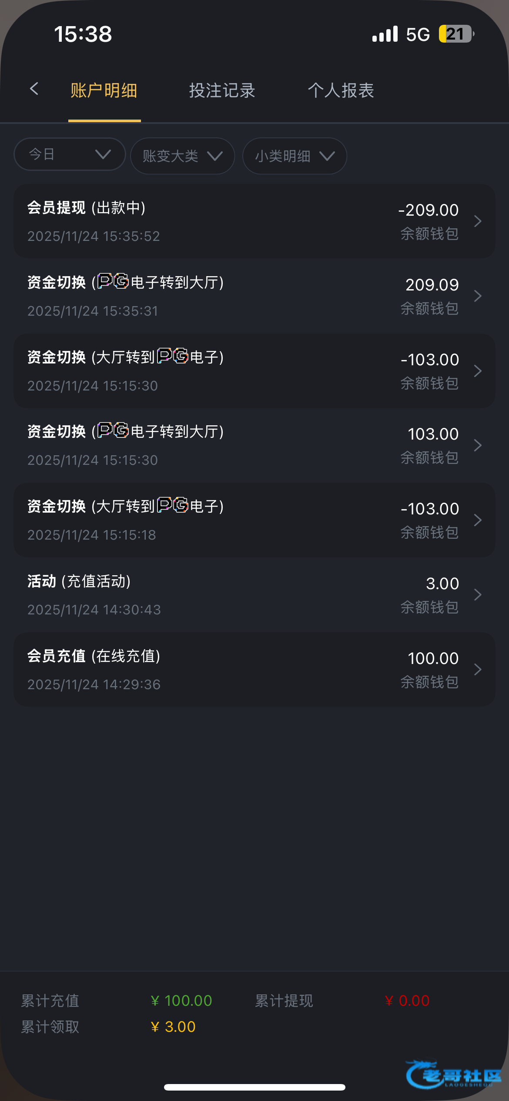Image resolution: width=509 pixels, height=1101 pixels.
Task: Tap the 5G signal status indicator
Action: [x=418, y=34]
